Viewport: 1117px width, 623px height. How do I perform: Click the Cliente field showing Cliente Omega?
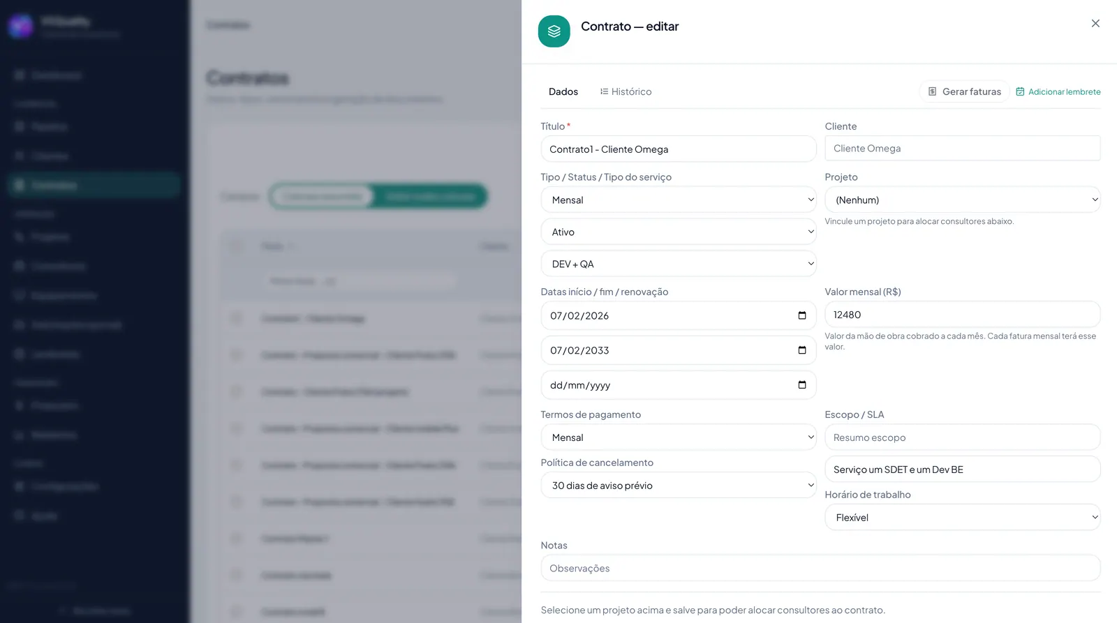[x=963, y=149]
